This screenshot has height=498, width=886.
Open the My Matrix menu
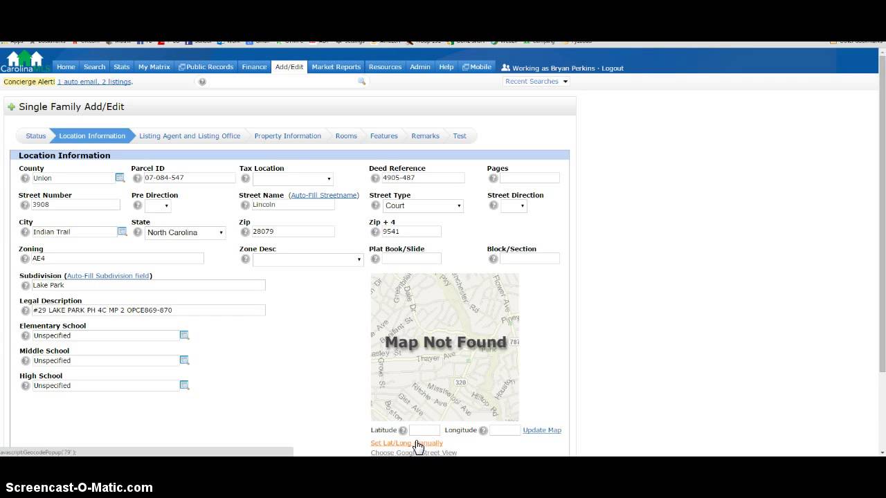[x=154, y=67]
